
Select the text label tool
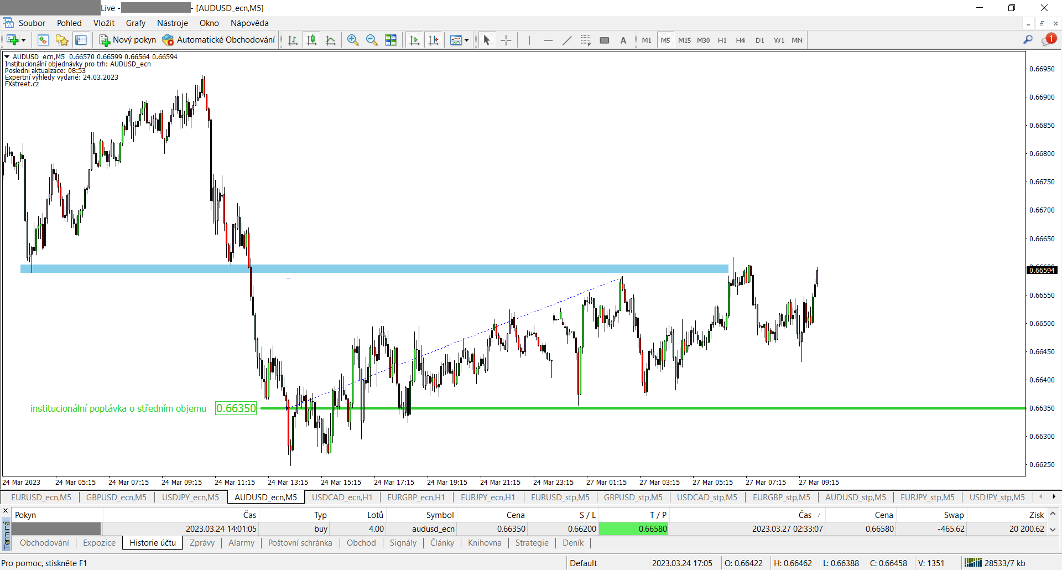623,40
